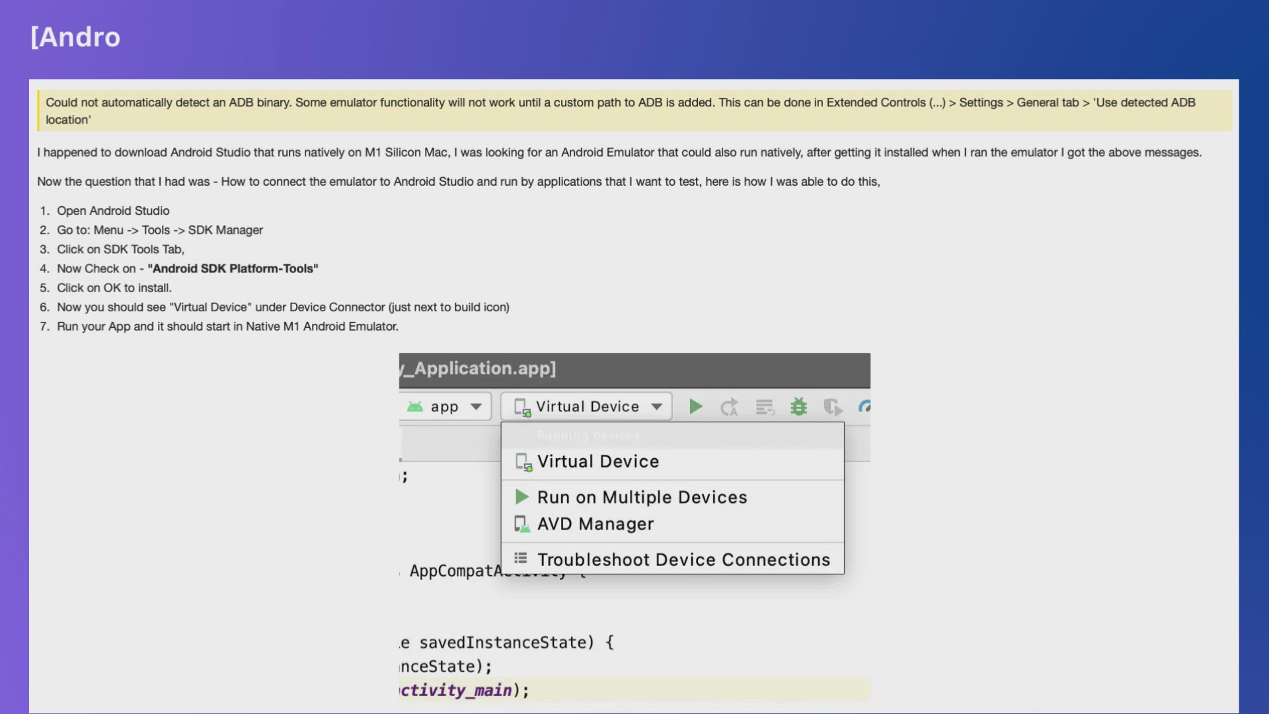Click the Apply Code Changes icon

click(x=765, y=407)
